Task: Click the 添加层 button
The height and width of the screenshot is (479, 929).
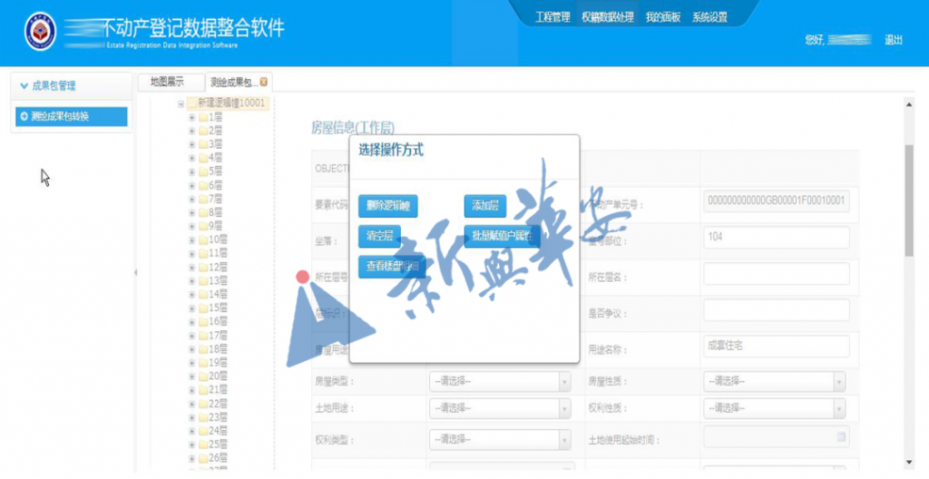Action: click(484, 206)
